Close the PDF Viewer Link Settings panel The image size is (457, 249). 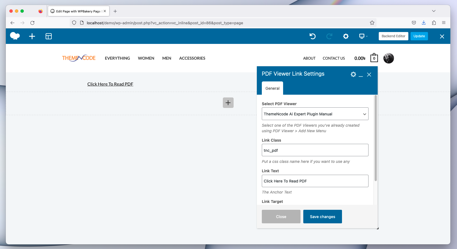[369, 75]
